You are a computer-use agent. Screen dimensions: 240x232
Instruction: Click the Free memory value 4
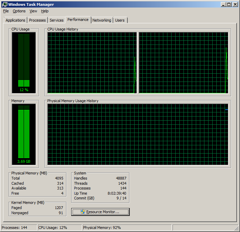(62, 193)
